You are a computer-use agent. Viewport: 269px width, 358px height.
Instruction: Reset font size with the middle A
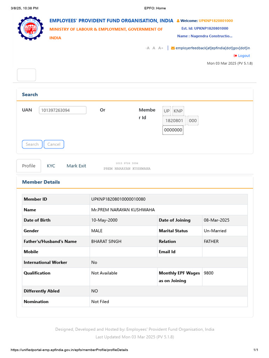tap(154, 48)
